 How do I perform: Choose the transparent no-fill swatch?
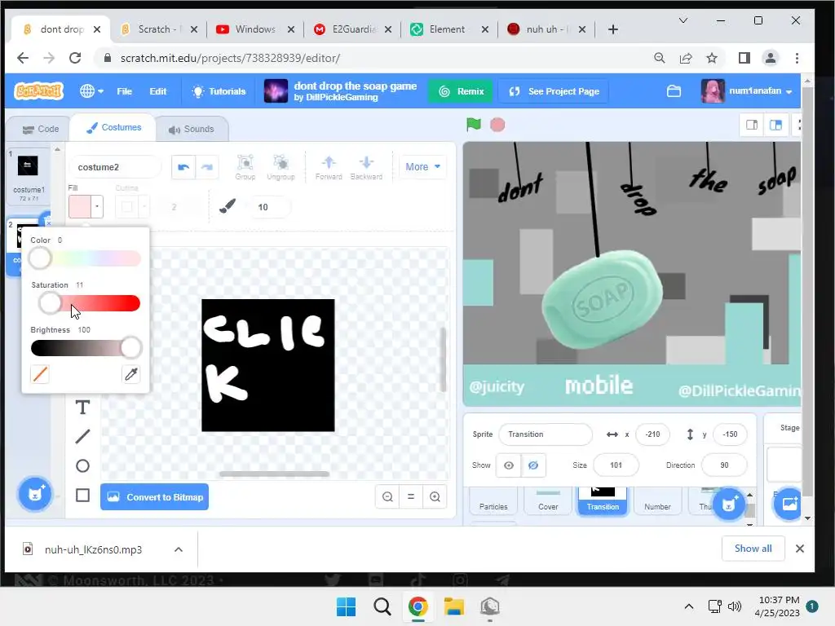coord(40,374)
